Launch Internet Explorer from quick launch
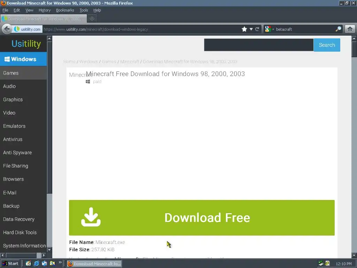The height and width of the screenshot is (268, 357). (x=36, y=264)
